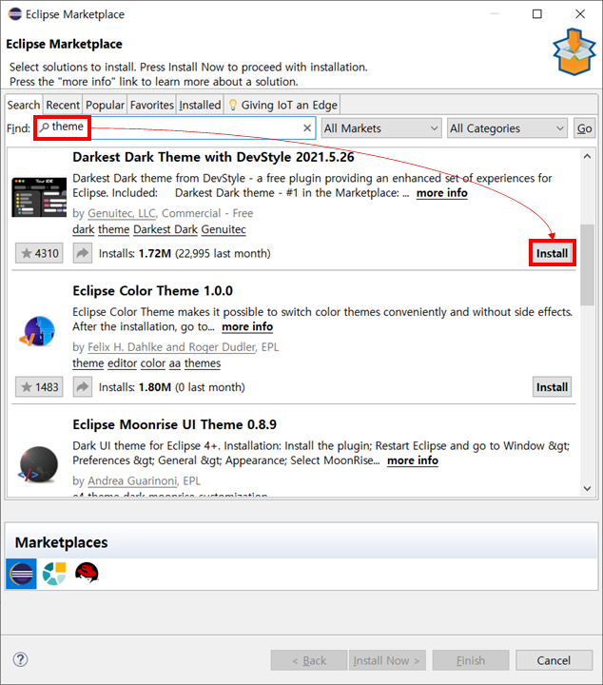Click 'Installs: 1.80M (0 last month)' text
Image resolution: width=603 pixels, height=685 pixels.
pos(171,387)
